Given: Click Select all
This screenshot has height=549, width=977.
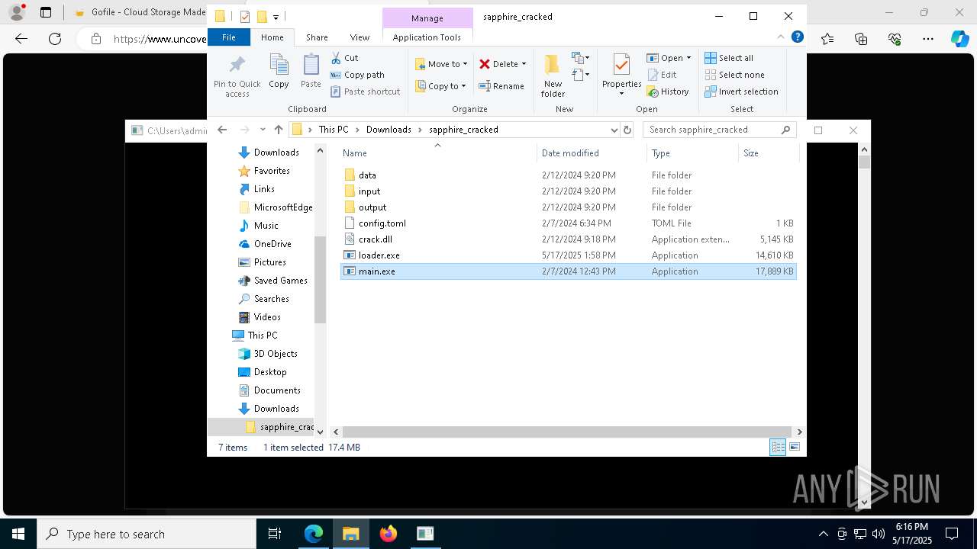Looking at the screenshot, I should tap(729, 58).
